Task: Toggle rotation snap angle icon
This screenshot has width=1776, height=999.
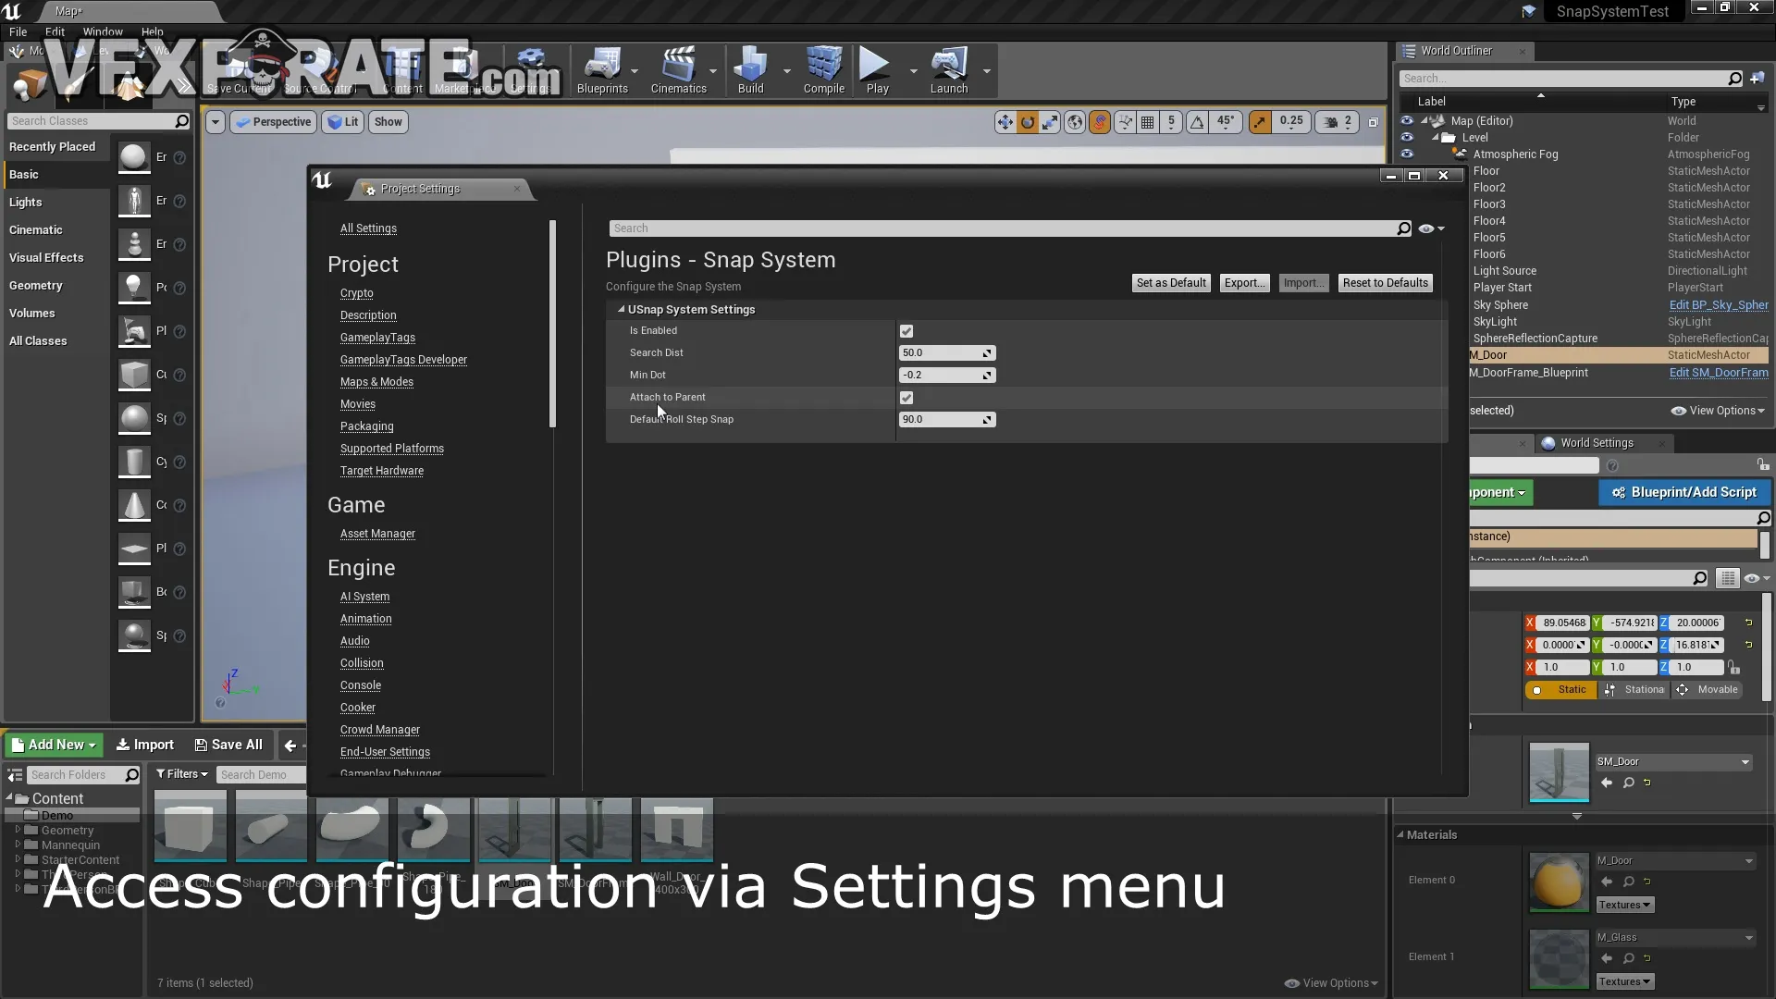Action: tap(1197, 122)
